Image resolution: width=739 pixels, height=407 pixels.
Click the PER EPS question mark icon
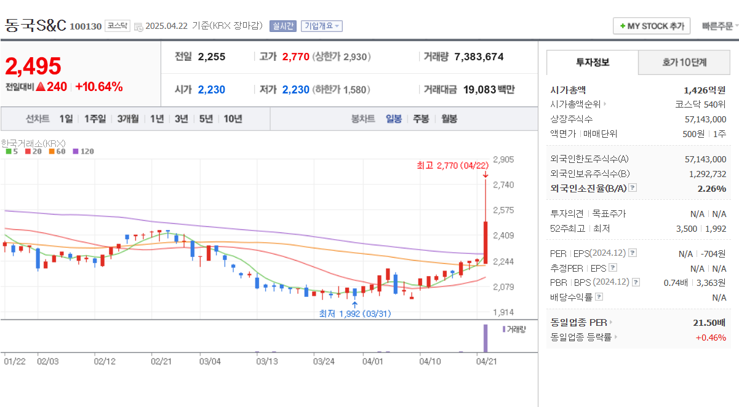pos(631,253)
